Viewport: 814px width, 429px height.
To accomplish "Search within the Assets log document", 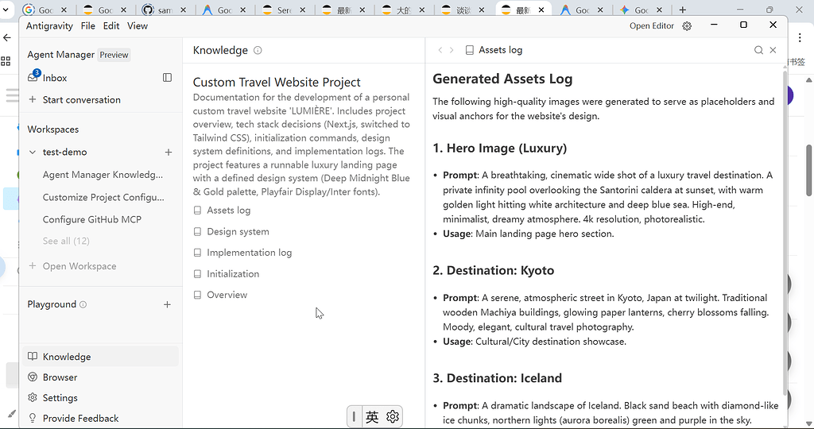I will point(758,50).
